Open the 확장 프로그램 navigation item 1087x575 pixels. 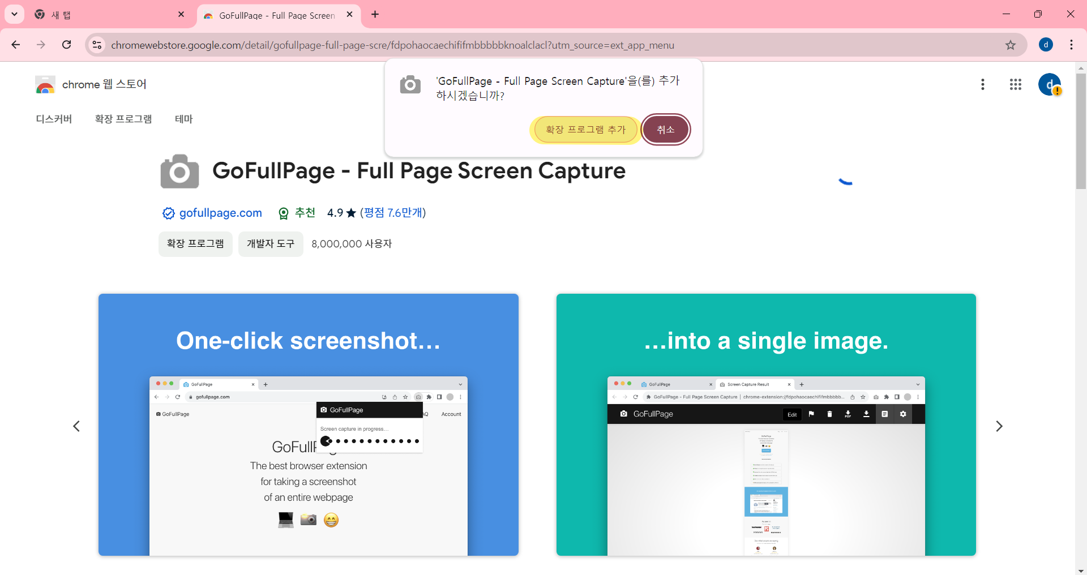point(123,119)
